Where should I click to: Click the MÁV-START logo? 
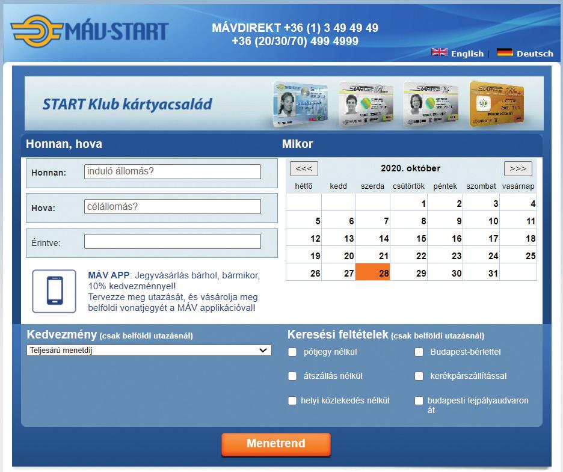(90, 31)
